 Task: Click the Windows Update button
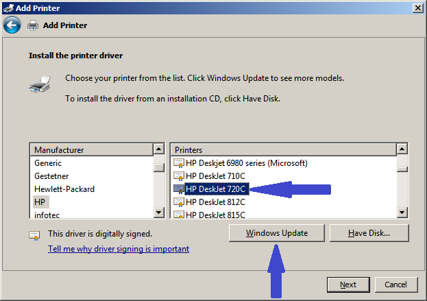(x=277, y=233)
